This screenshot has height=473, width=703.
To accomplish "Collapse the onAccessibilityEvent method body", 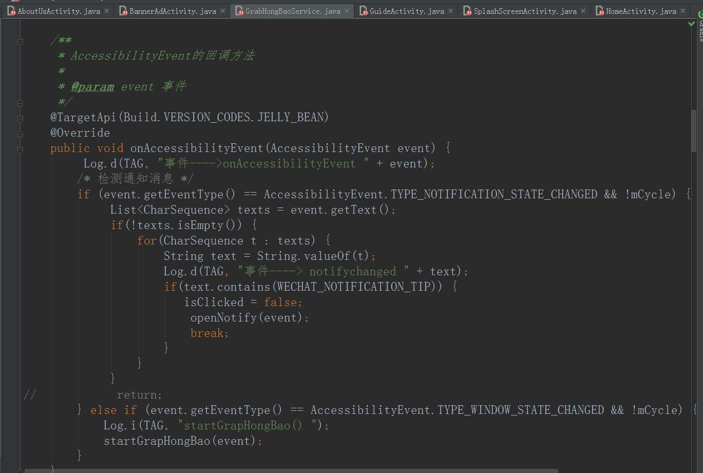I will 20,149.
